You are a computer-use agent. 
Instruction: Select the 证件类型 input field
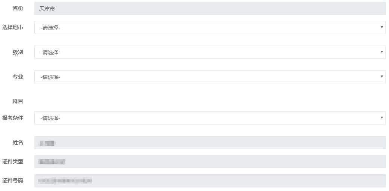pyautogui.click(x=209, y=162)
